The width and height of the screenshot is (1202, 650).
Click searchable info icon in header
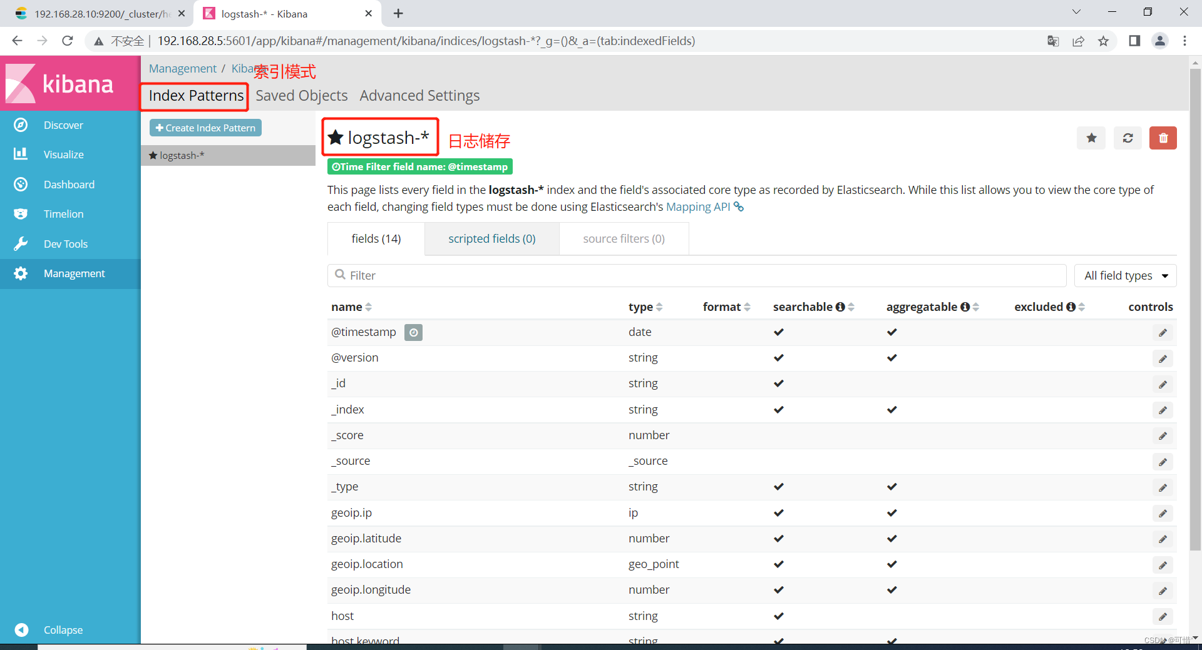[x=840, y=307]
